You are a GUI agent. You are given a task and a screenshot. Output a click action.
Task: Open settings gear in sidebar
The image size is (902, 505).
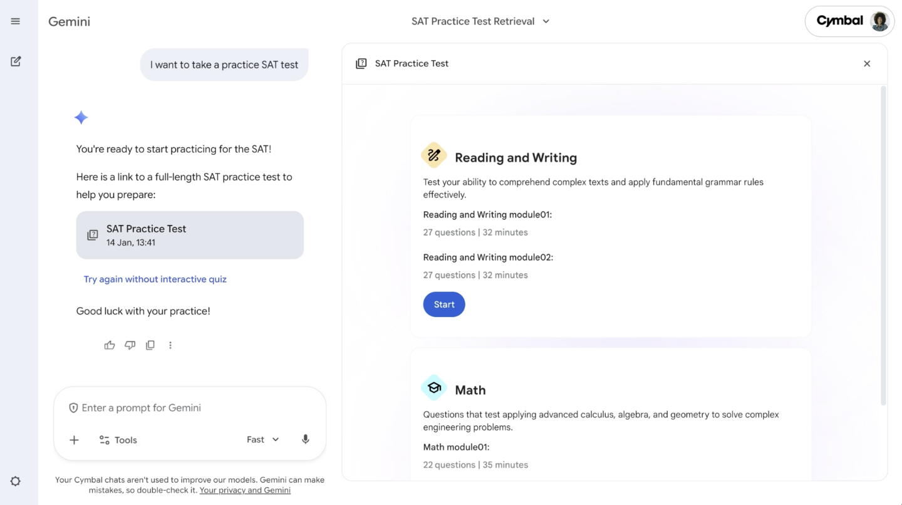[16, 481]
